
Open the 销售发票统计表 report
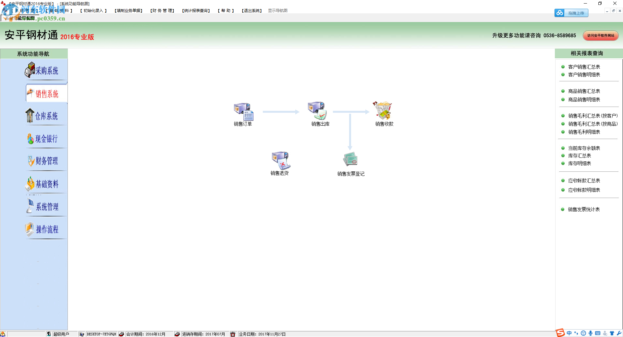[584, 209]
